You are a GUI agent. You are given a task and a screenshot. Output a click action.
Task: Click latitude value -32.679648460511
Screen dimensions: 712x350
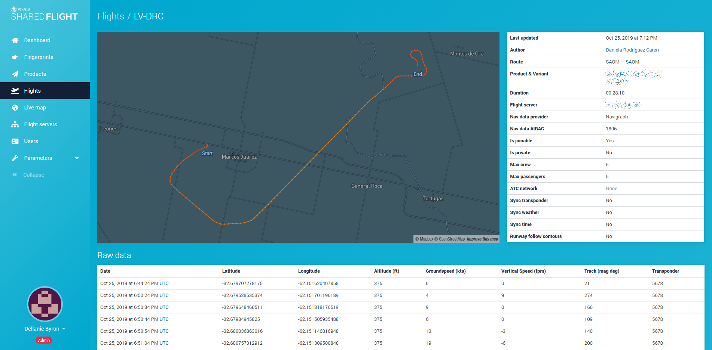coord(242,307)
